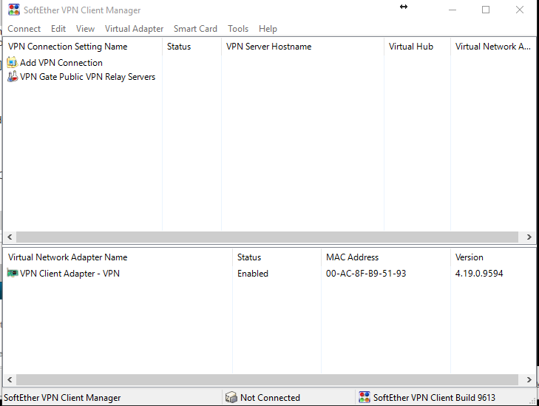
Task: Click Not Connected status text
Action: click(270, 398)
